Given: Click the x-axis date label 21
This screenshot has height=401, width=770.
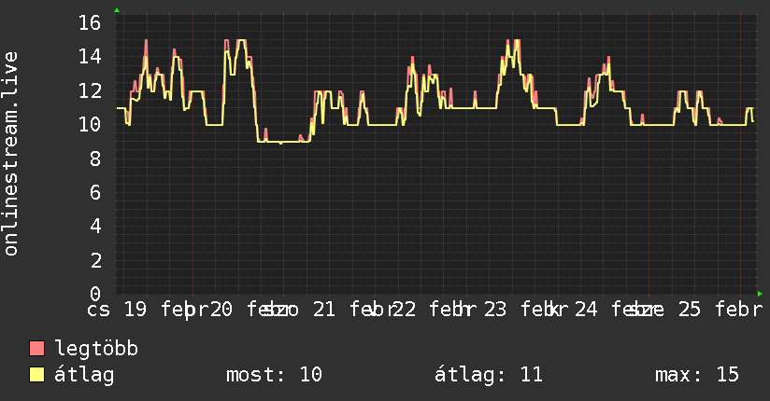Looking at the screenshot, I should [324, 310].
